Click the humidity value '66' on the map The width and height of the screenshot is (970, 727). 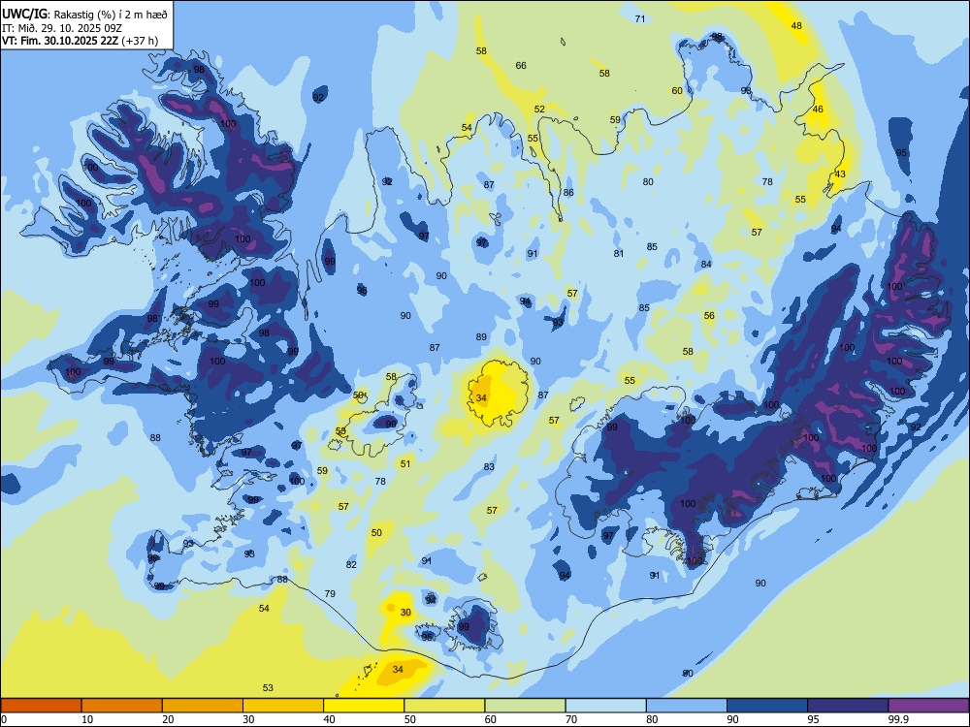click(x=521, y=66)
